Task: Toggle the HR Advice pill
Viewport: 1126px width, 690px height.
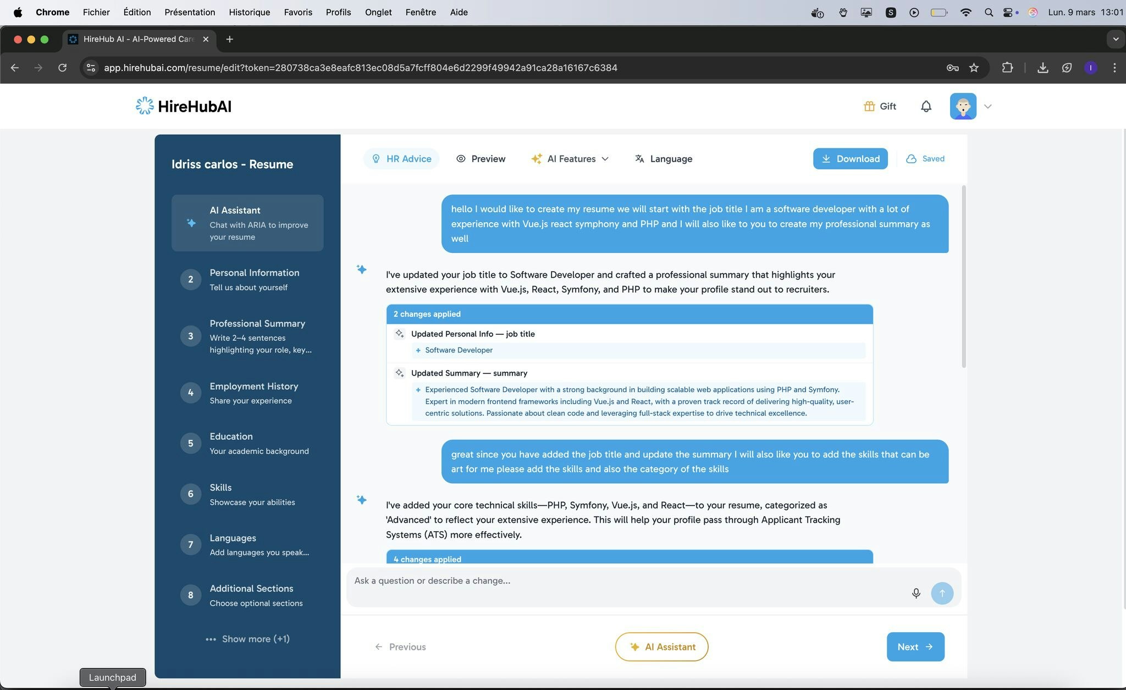Action: [x=401, y=159]
